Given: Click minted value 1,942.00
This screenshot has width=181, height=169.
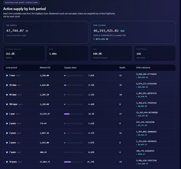Looking at the screenshot, I should pos(44,143).
